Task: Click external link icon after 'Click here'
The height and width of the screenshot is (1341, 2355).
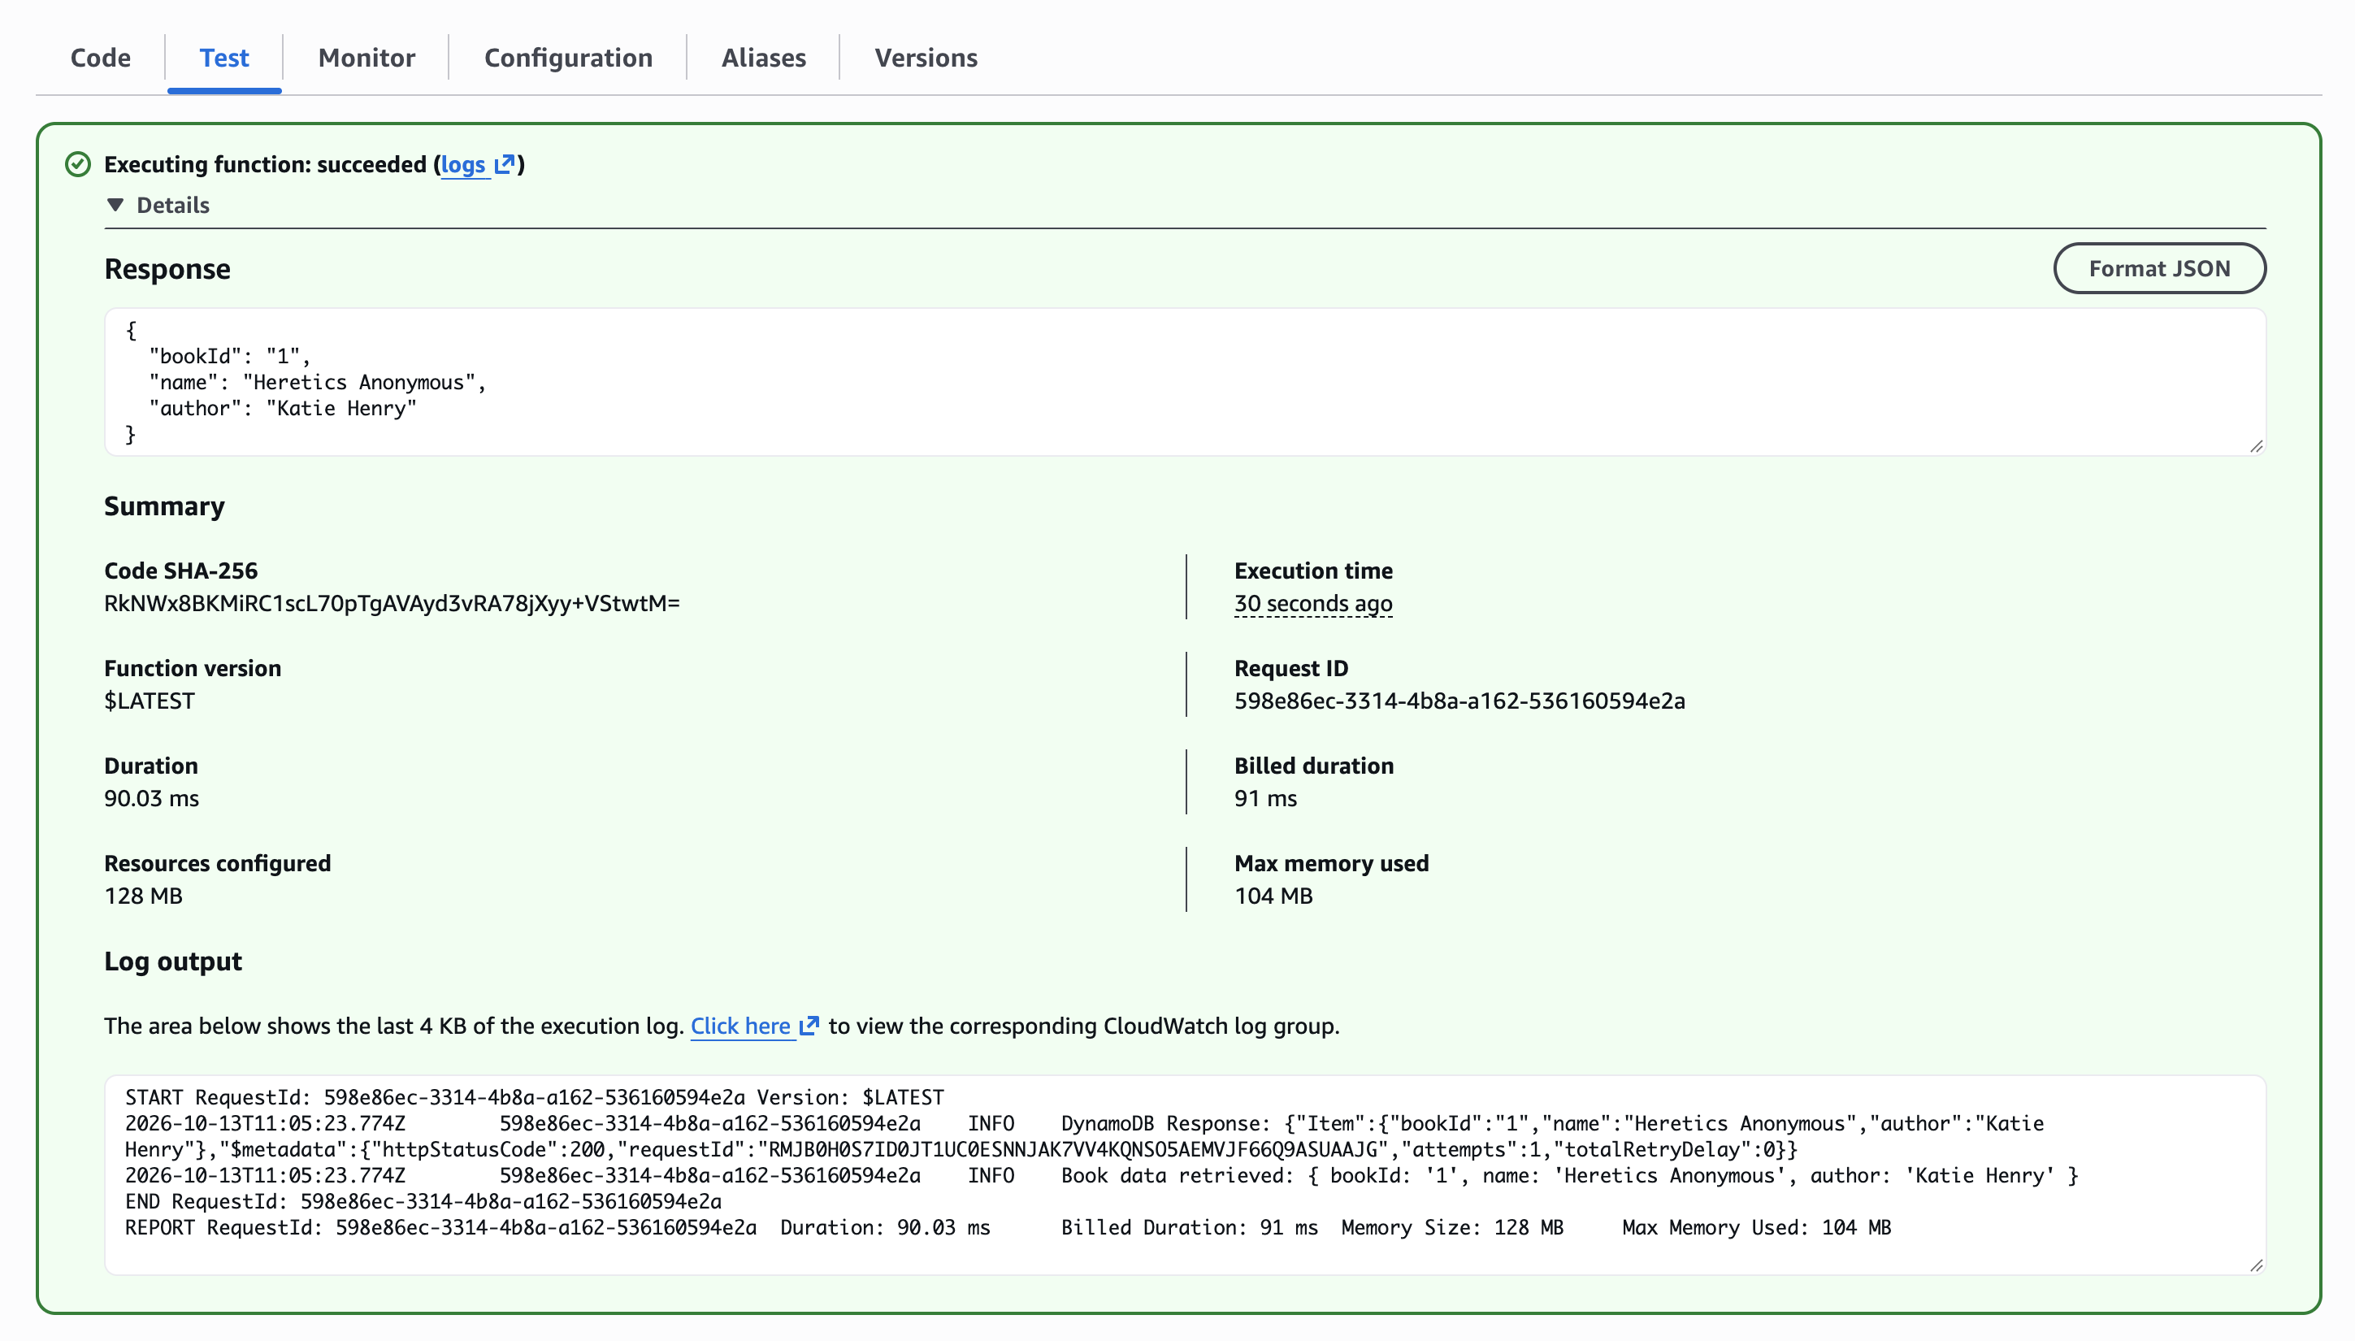Action: click(x=809, y=1025)
